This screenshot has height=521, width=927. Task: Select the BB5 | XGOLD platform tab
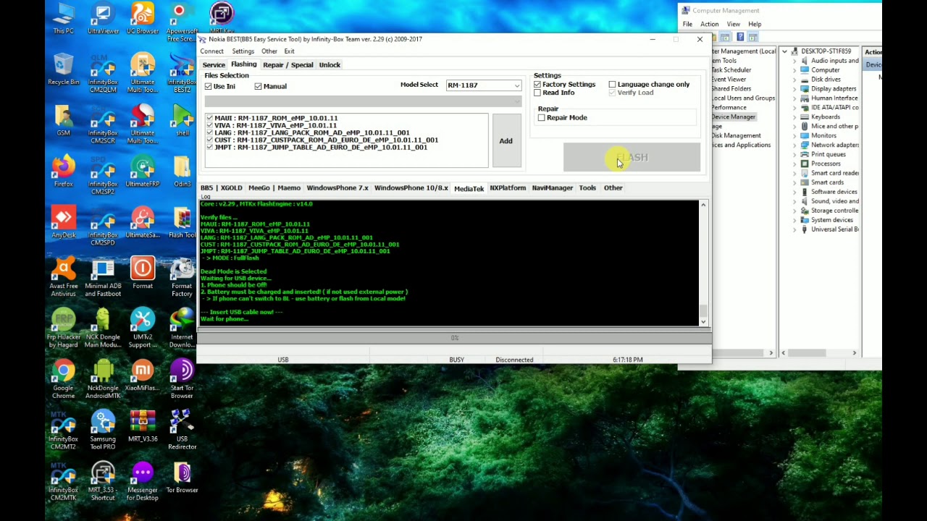pos(222,188)
